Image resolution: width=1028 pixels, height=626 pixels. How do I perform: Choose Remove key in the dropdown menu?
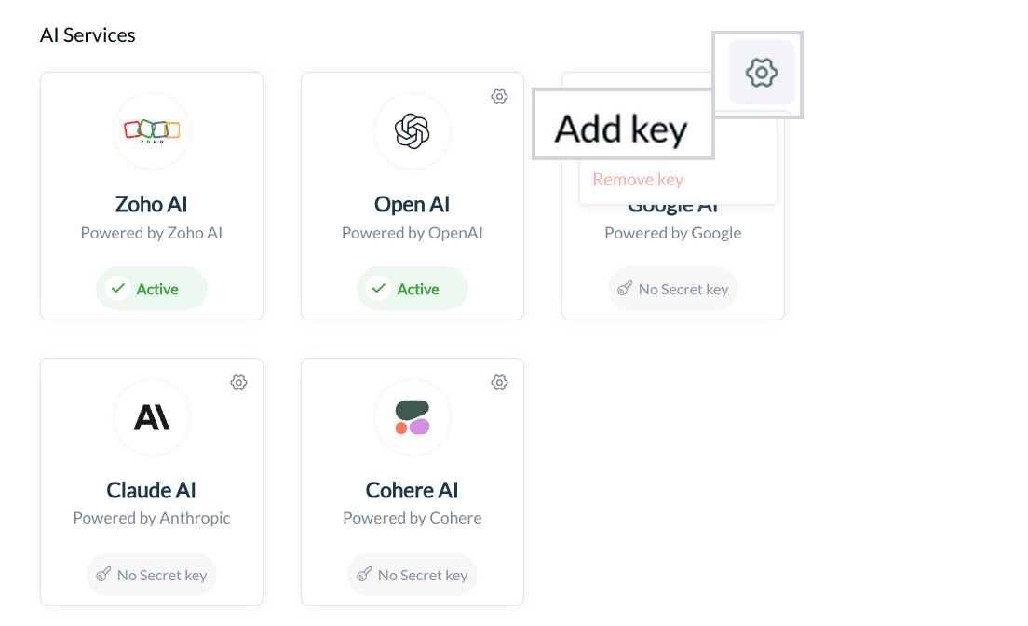638,179
